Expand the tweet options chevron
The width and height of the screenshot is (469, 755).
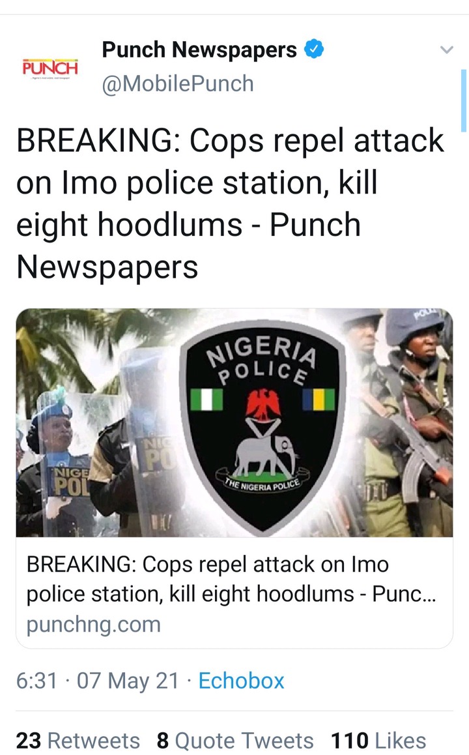[x=447, y=50]
